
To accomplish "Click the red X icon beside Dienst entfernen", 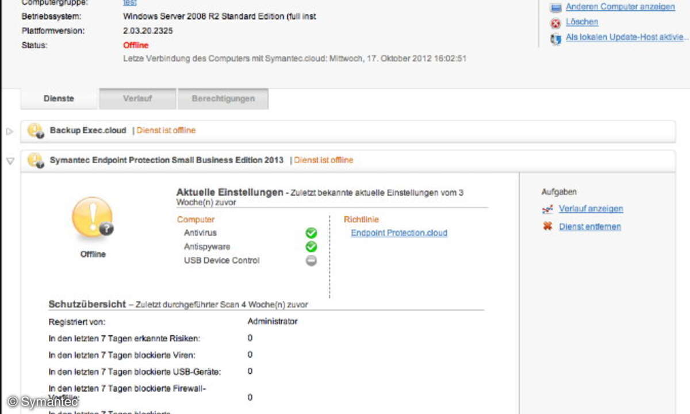I will [x=547, y=227].
